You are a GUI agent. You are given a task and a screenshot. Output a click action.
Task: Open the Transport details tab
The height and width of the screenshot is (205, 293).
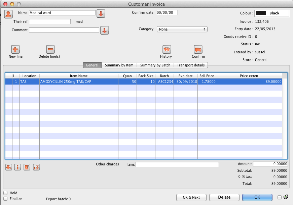click(x=191, y=65)
